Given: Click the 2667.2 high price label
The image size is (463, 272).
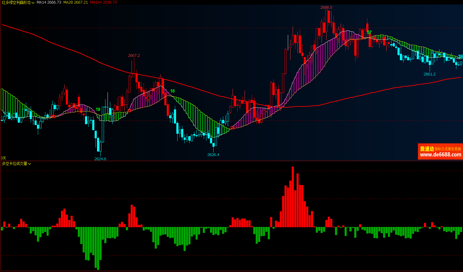Looking at the screenshot, I should coord(134,56).
